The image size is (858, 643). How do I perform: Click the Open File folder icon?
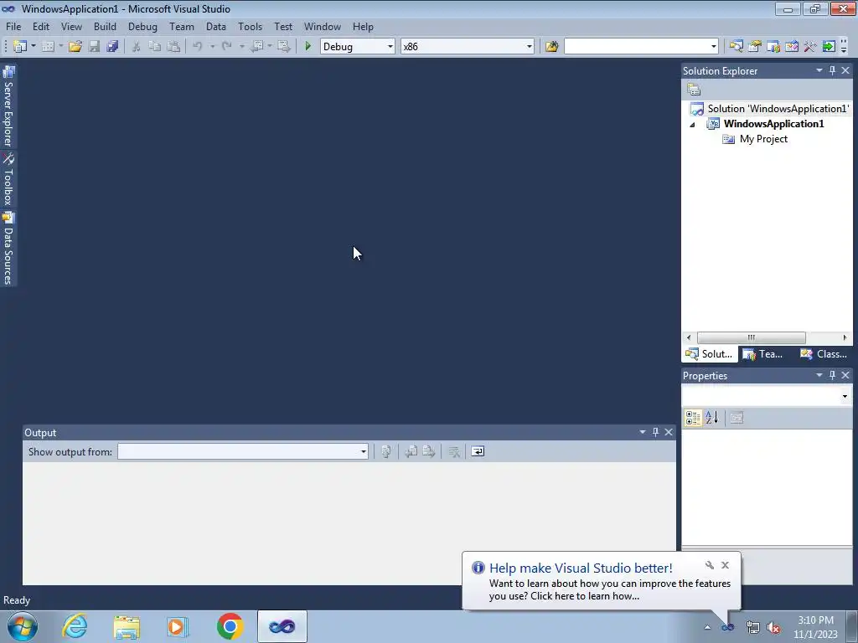[x=75, y=47]
